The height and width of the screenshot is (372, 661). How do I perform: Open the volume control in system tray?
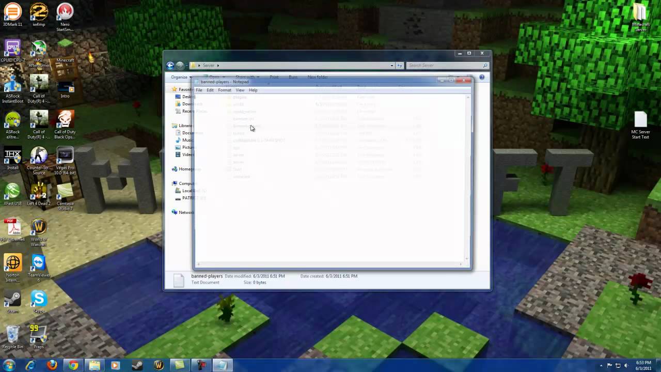click(627, 365)
